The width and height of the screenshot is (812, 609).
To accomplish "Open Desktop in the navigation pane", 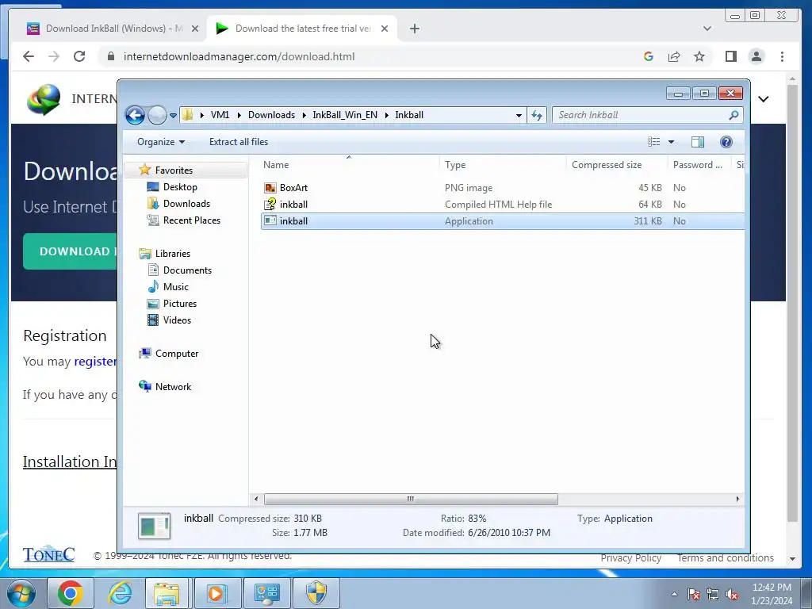I will (x=180, y=187).
